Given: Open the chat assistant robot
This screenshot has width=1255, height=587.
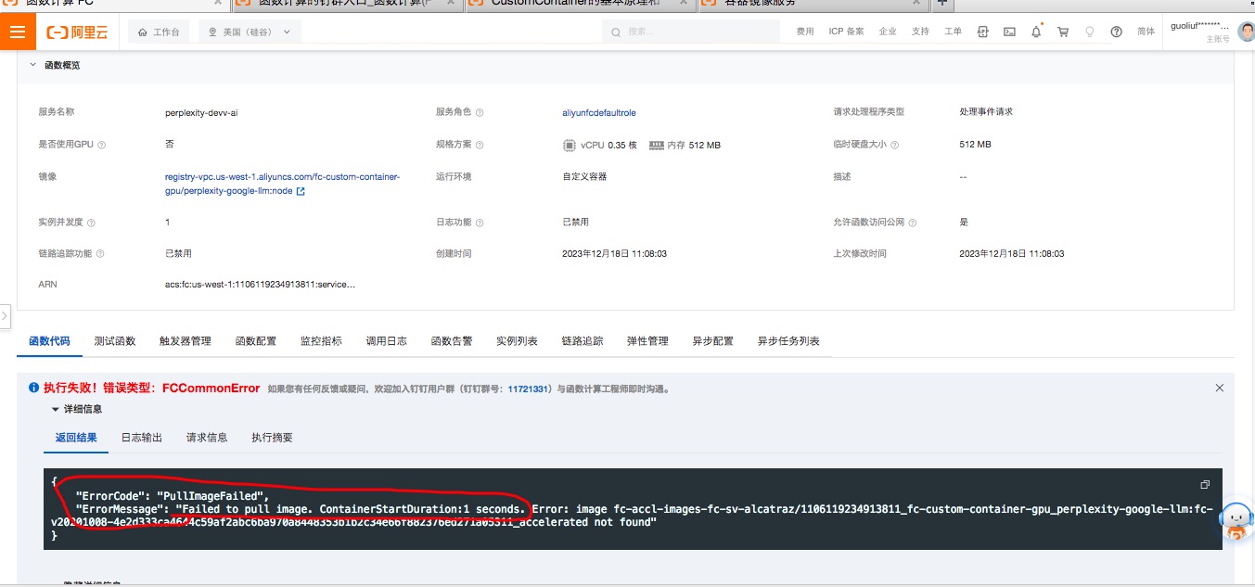Looking at the screenshot, I should click(1236, 521).
